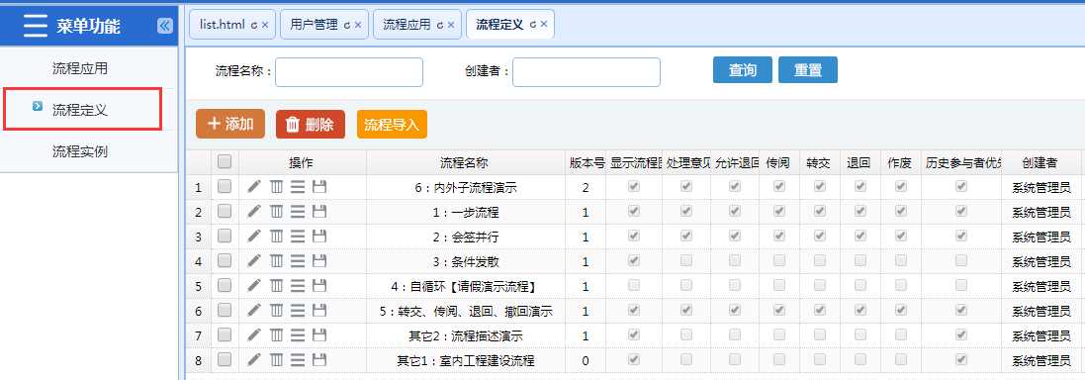
Task: Click trash icon in 4：自循环 row
Action: click(x=276, y=285)
